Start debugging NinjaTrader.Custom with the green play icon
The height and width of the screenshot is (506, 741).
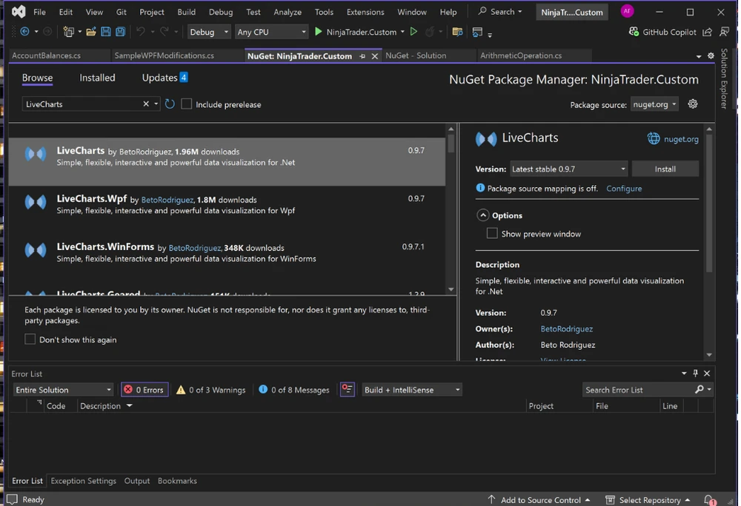[319, 32]
